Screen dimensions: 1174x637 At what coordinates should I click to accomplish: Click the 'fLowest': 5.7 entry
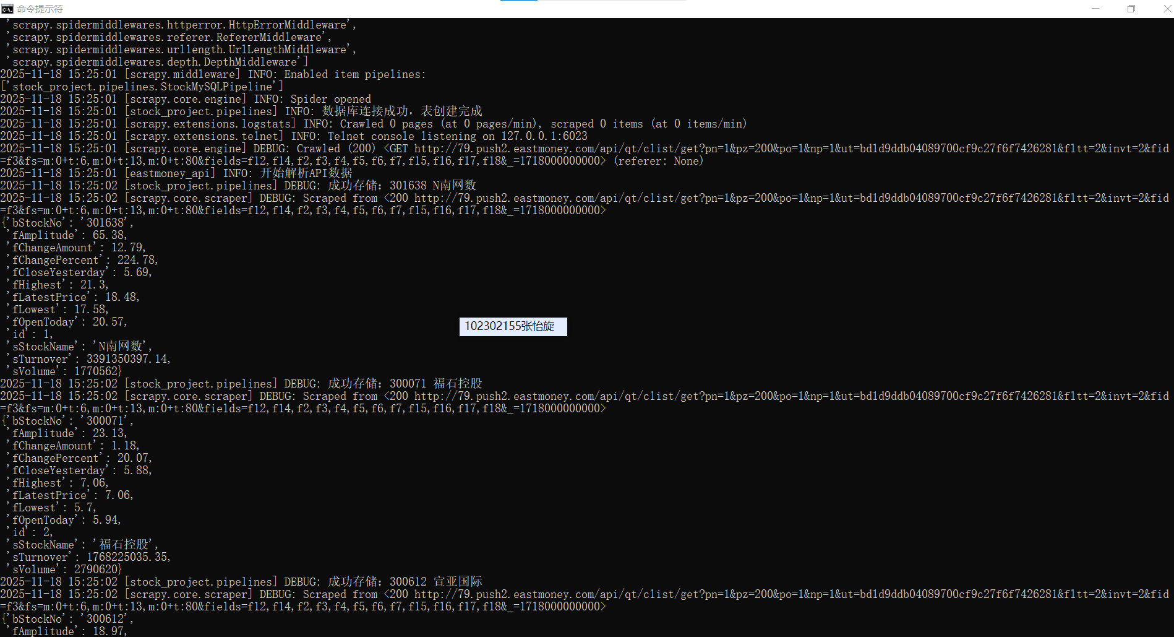click(51, 508)
